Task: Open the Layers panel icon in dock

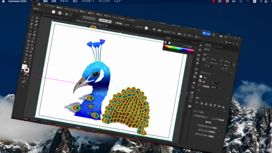Action: click(x=192, y=93)
